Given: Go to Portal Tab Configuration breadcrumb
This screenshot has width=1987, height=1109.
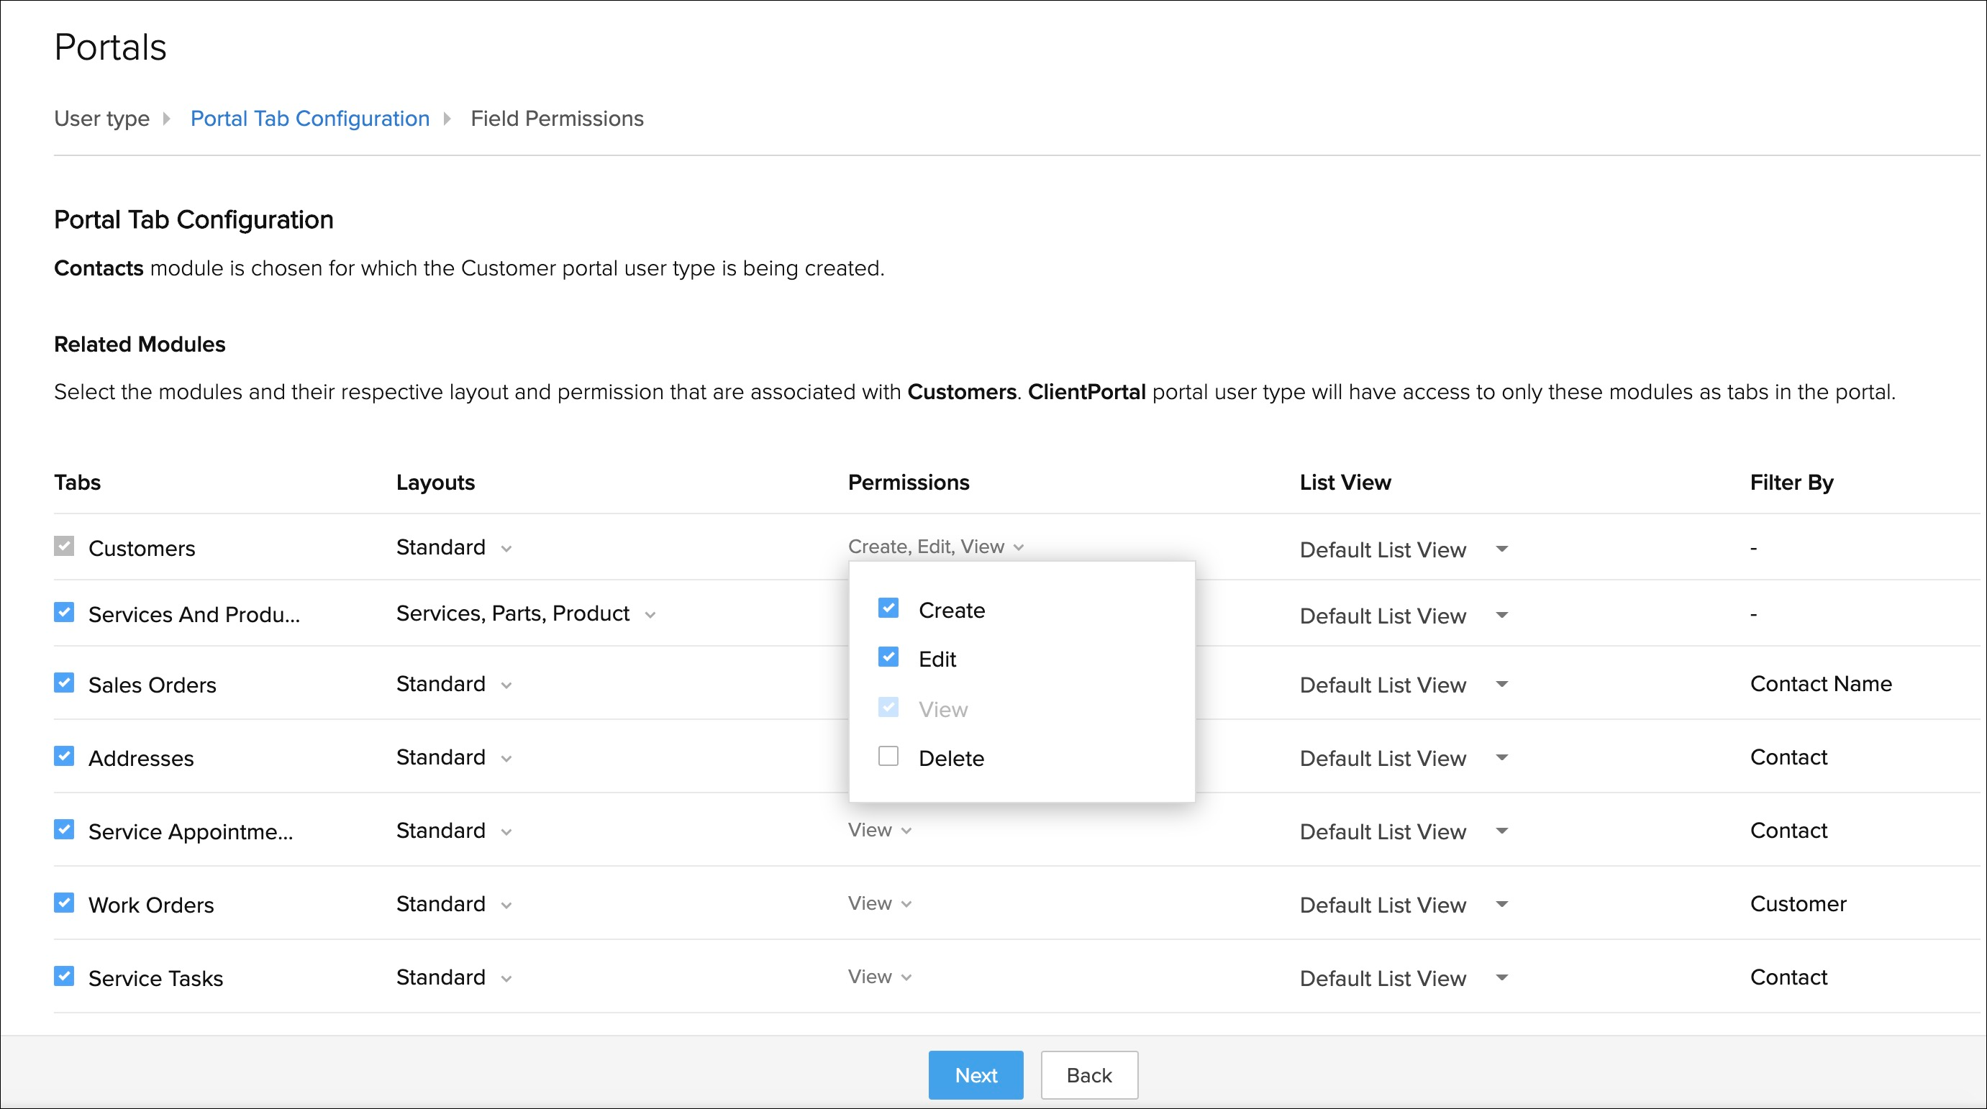Looking at the screenshot, I should [x=309, y=119].
